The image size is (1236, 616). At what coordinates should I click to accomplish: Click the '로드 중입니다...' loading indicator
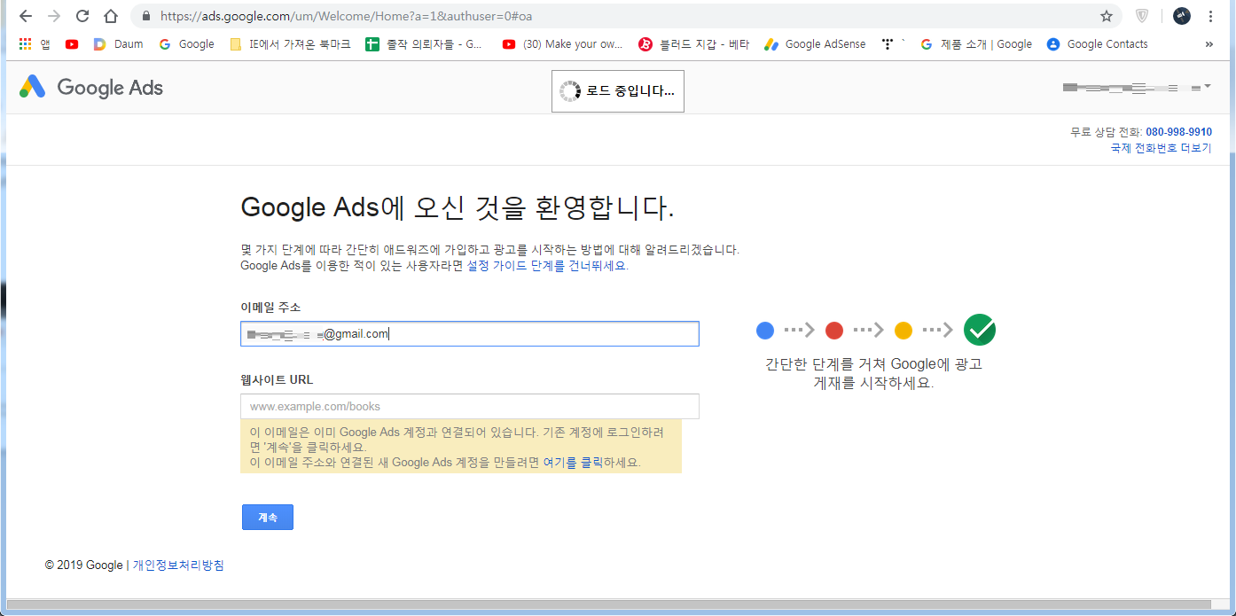pyautogui.click(x=618, y=91)
